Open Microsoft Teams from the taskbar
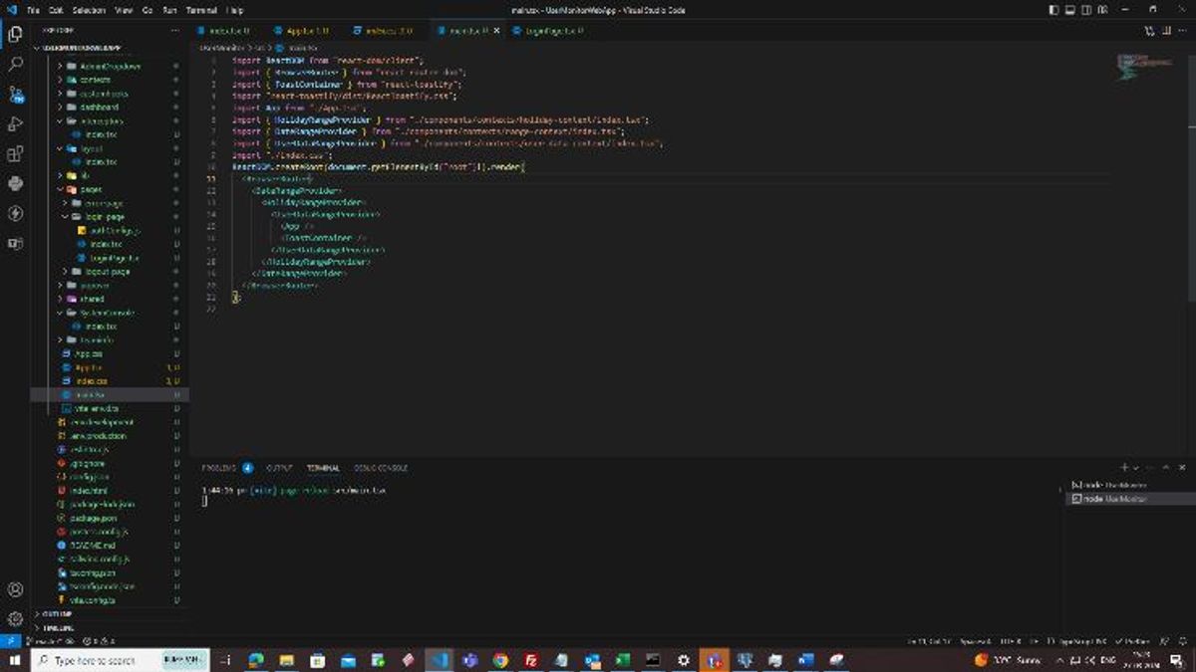 [x=469, y=660]
